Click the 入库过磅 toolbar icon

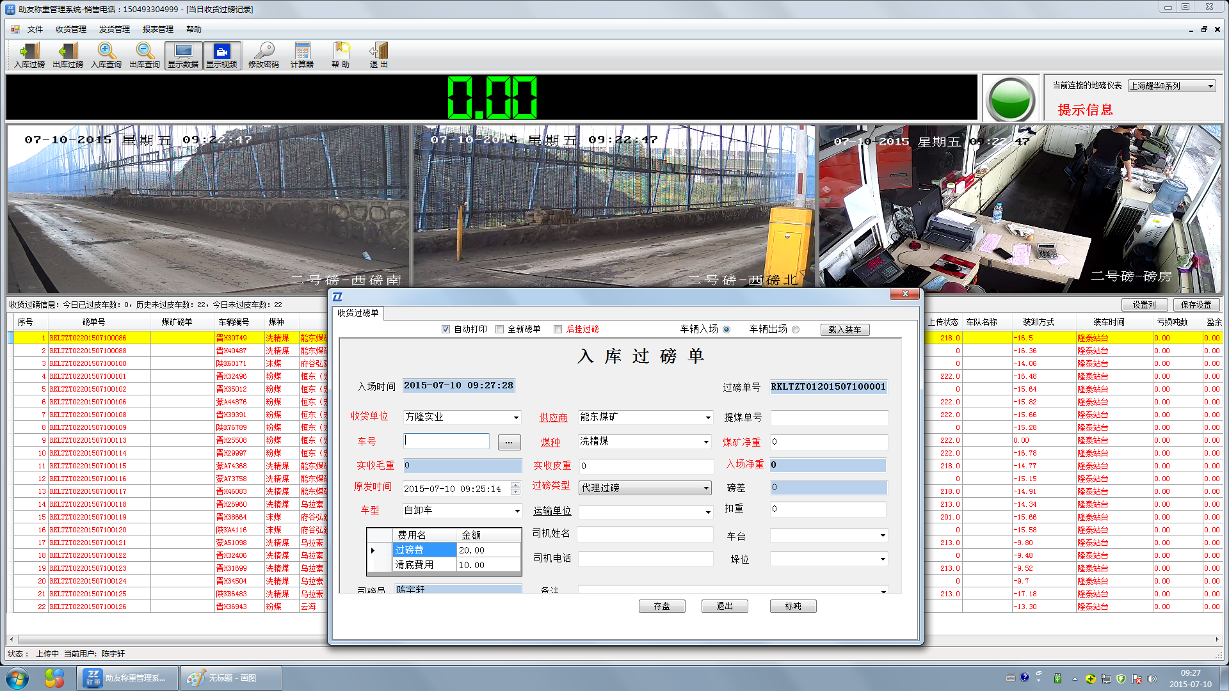click(29, 51)
